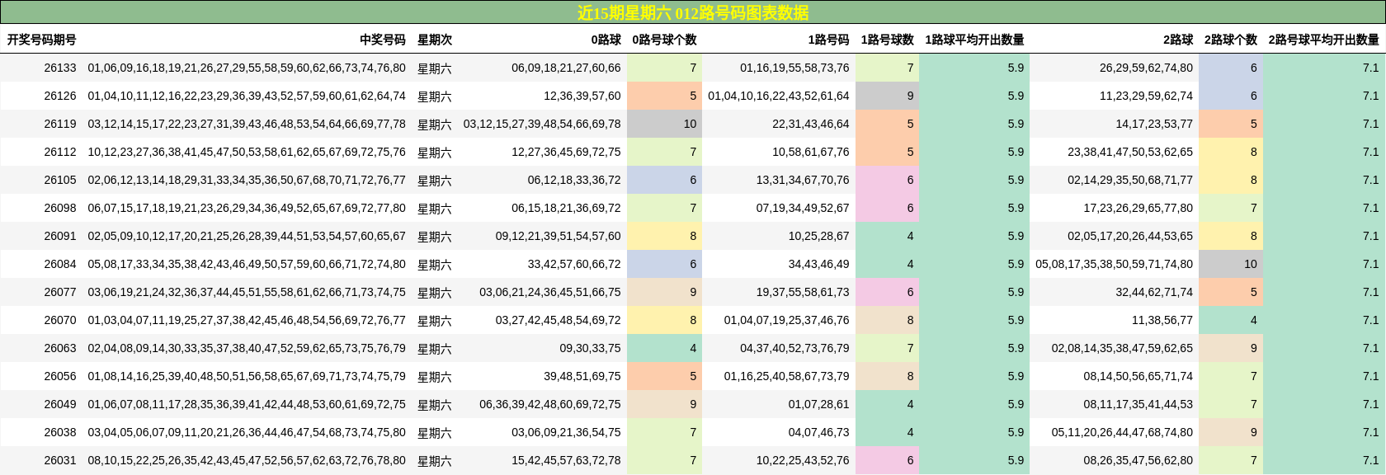Click grey 1路 count 9 in row 26126
The width and height of the screenshot is (1386, 475).
coord(887,96)
